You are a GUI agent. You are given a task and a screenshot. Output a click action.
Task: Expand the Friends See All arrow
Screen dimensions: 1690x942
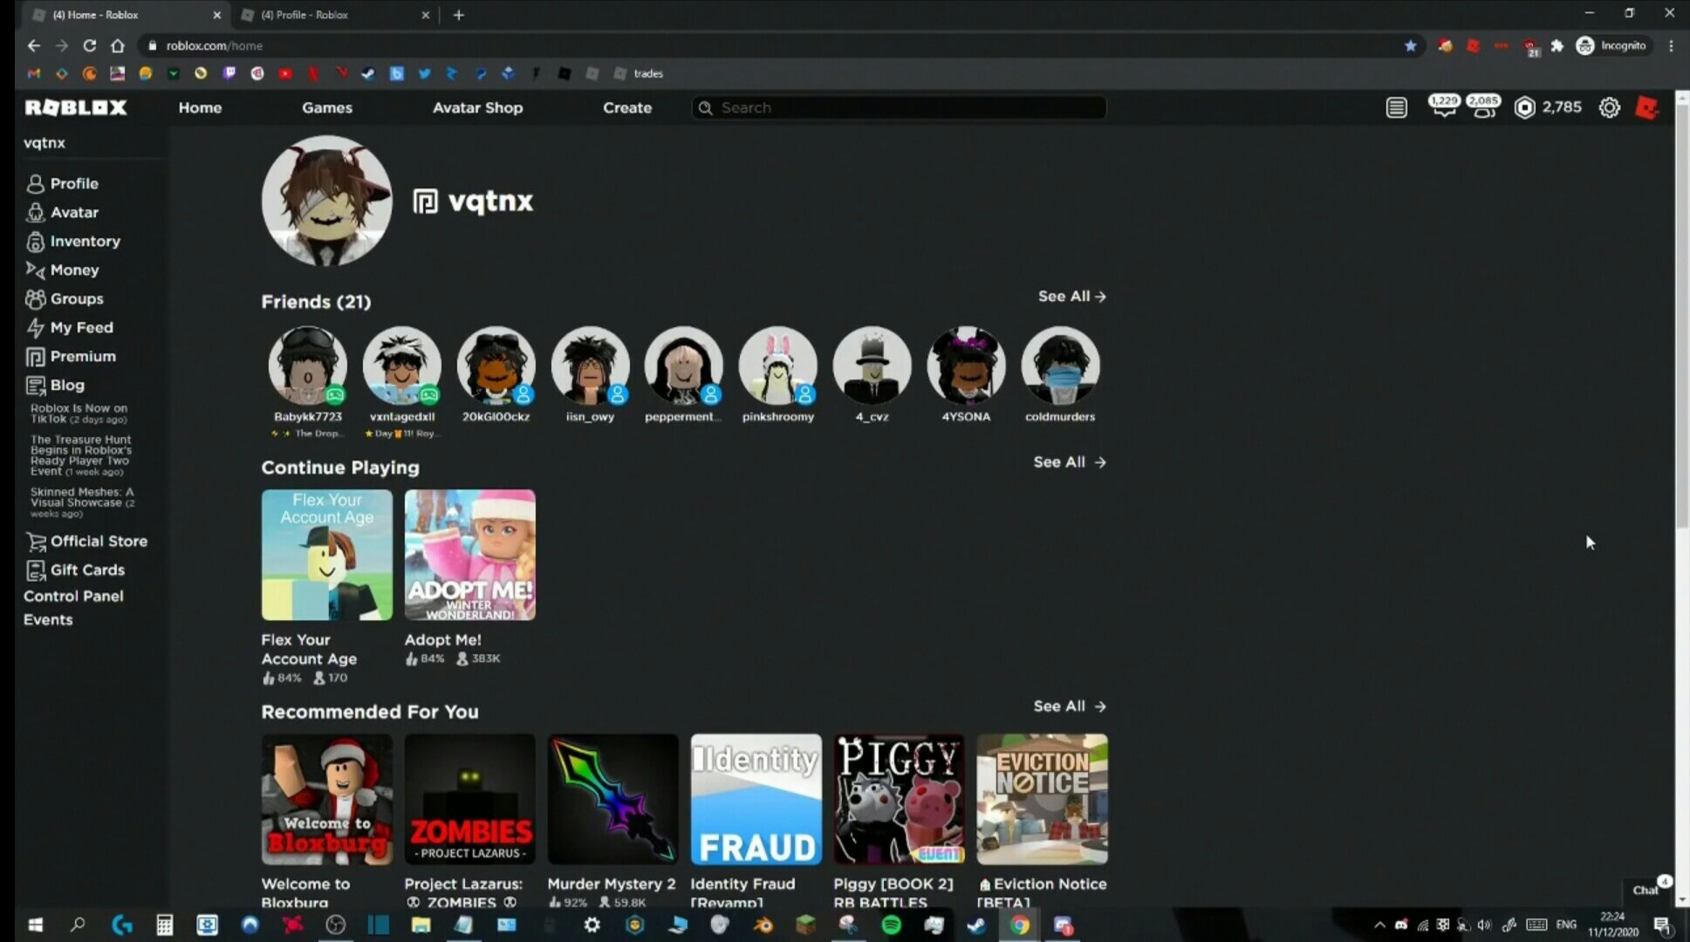tap(1101, 296)
